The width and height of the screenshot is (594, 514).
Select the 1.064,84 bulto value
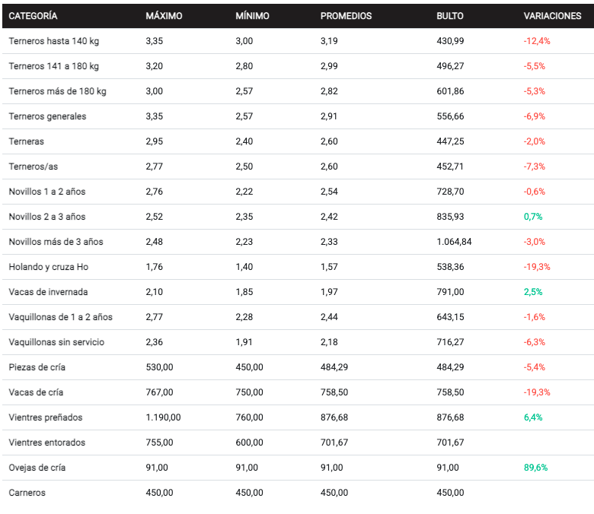pyautogui.click(x=455, y=242)
